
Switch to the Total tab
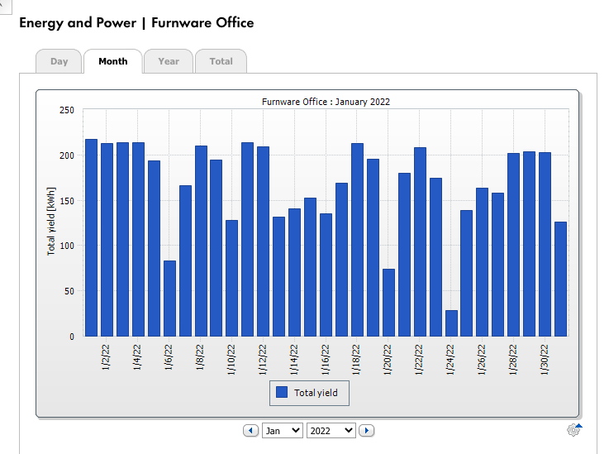(221, 61)
